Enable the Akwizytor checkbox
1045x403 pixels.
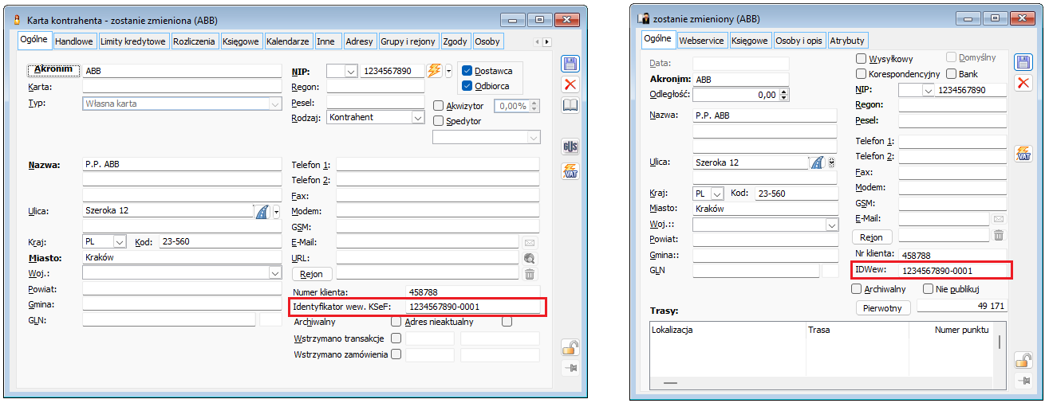pyautogui.click(x=438, y=105)
